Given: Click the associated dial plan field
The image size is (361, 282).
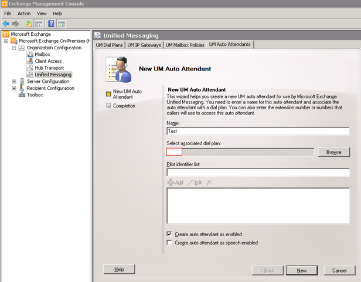Looking at the screenshot, I should [240, 152].
